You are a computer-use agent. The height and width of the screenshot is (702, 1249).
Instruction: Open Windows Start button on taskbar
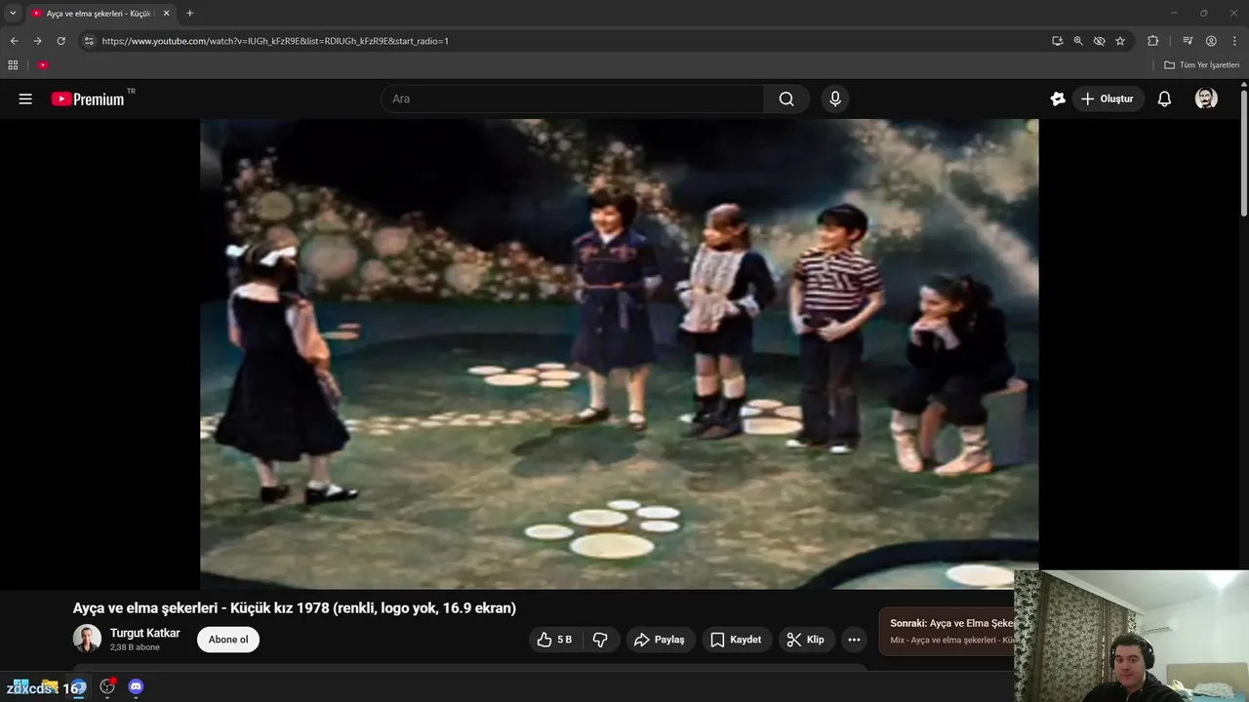[x=20, y=687]
